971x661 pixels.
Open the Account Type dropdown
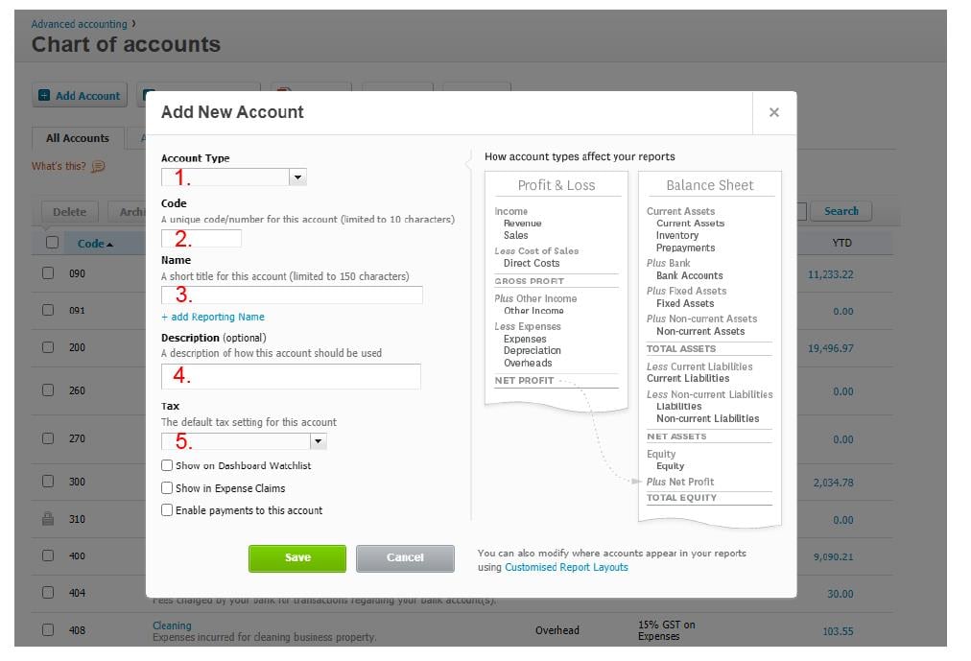click(x=297, y=177)
